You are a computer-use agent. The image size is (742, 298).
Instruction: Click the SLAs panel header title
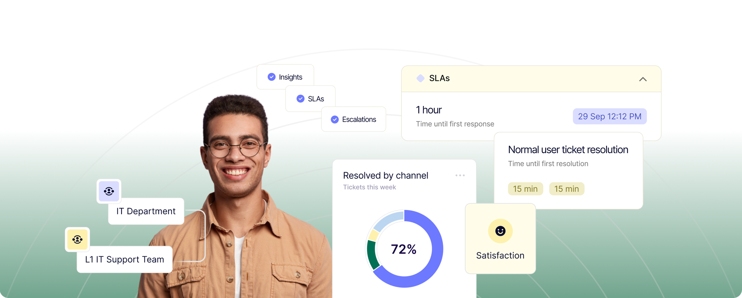(x=439, y=78)
